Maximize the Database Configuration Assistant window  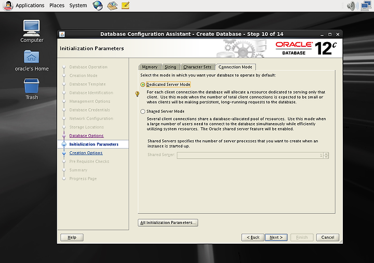pyautogui.click(x=330, y=34)
